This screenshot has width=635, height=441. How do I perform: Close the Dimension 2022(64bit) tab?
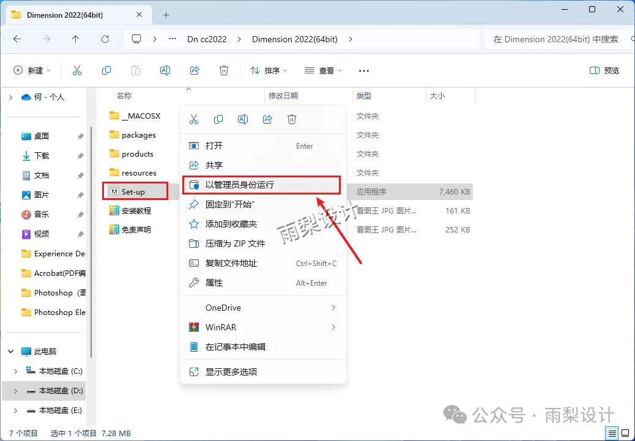coord(139,15)
